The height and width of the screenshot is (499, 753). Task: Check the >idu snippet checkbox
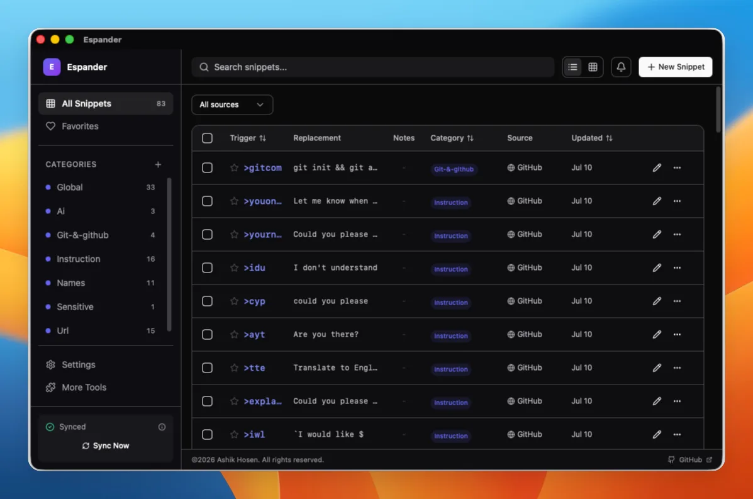click(x=207, y=267)
